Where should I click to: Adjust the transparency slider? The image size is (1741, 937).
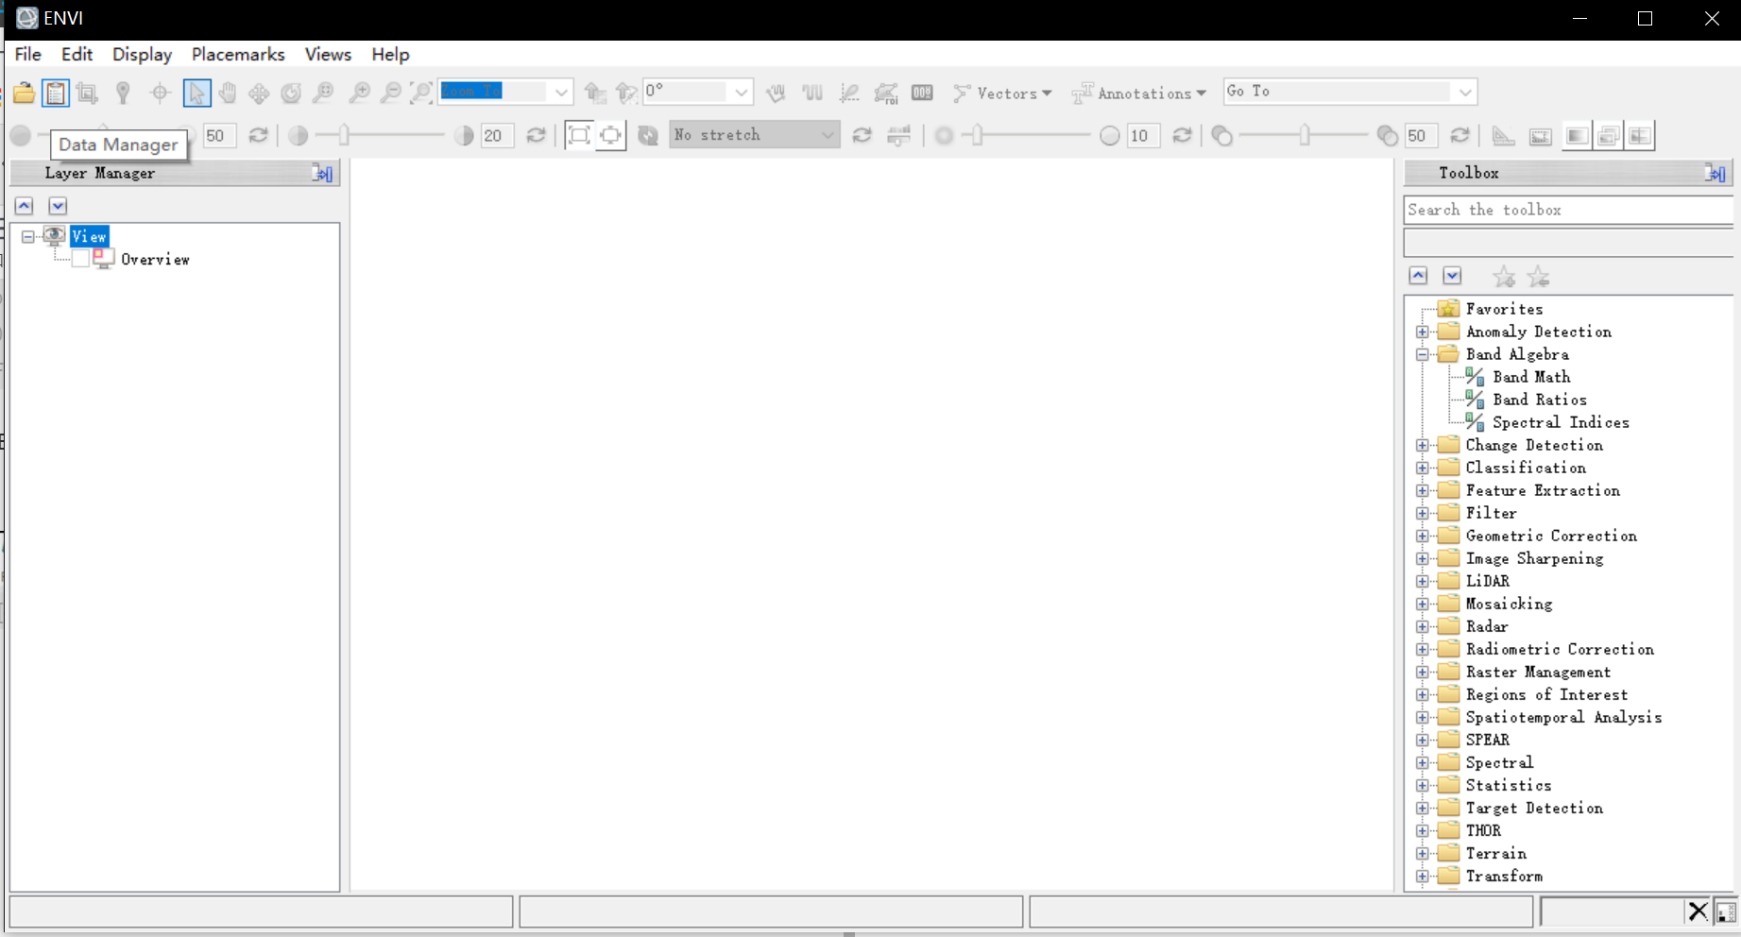[1304, 135]
